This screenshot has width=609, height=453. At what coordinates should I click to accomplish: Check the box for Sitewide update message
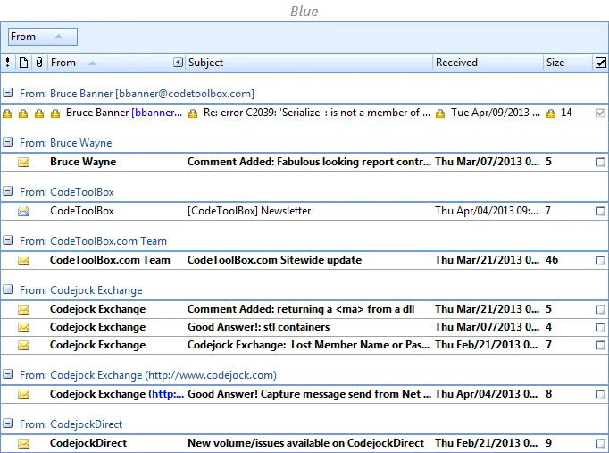pyautogui.click(x=600, y=261)
